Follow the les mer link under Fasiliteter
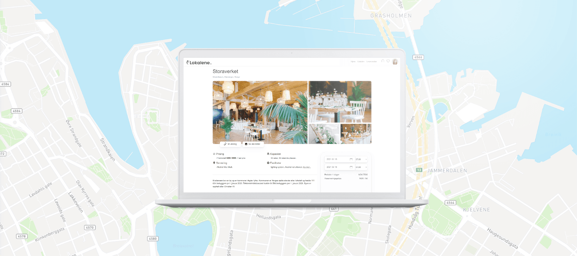The width and height of the screenshot is (577, 256). (x=307, y=167)
